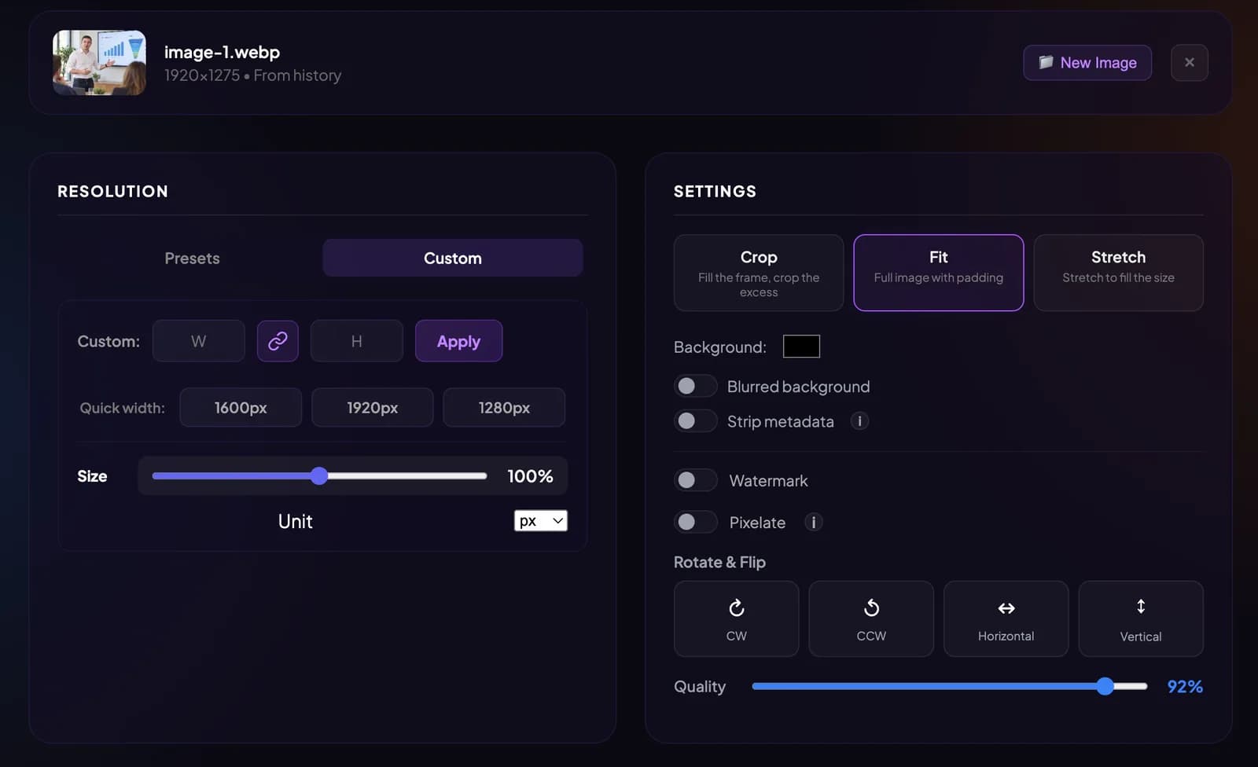Open Strip metadata info icon
This screenshot has height=767, width=1258.
[859, 421]
